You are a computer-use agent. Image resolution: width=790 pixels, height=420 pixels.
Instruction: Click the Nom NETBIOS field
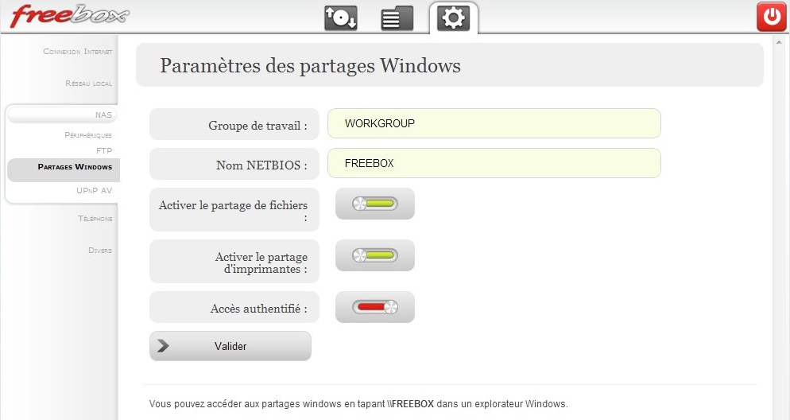(494, 163)
